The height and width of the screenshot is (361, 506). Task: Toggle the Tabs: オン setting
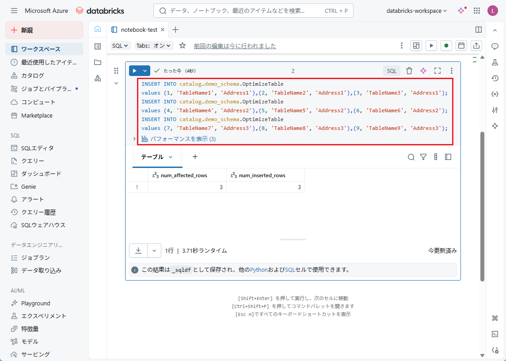coord(153,46)
